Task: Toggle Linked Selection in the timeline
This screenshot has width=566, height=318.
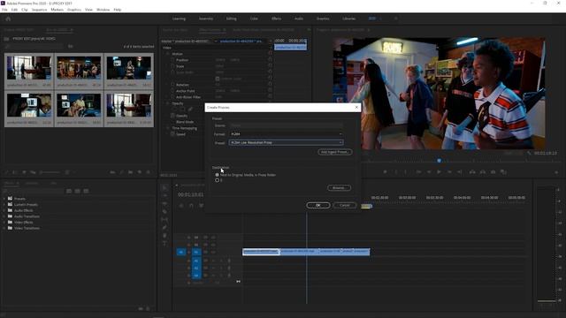Action: pyautogui.click(x=201, y=206)
